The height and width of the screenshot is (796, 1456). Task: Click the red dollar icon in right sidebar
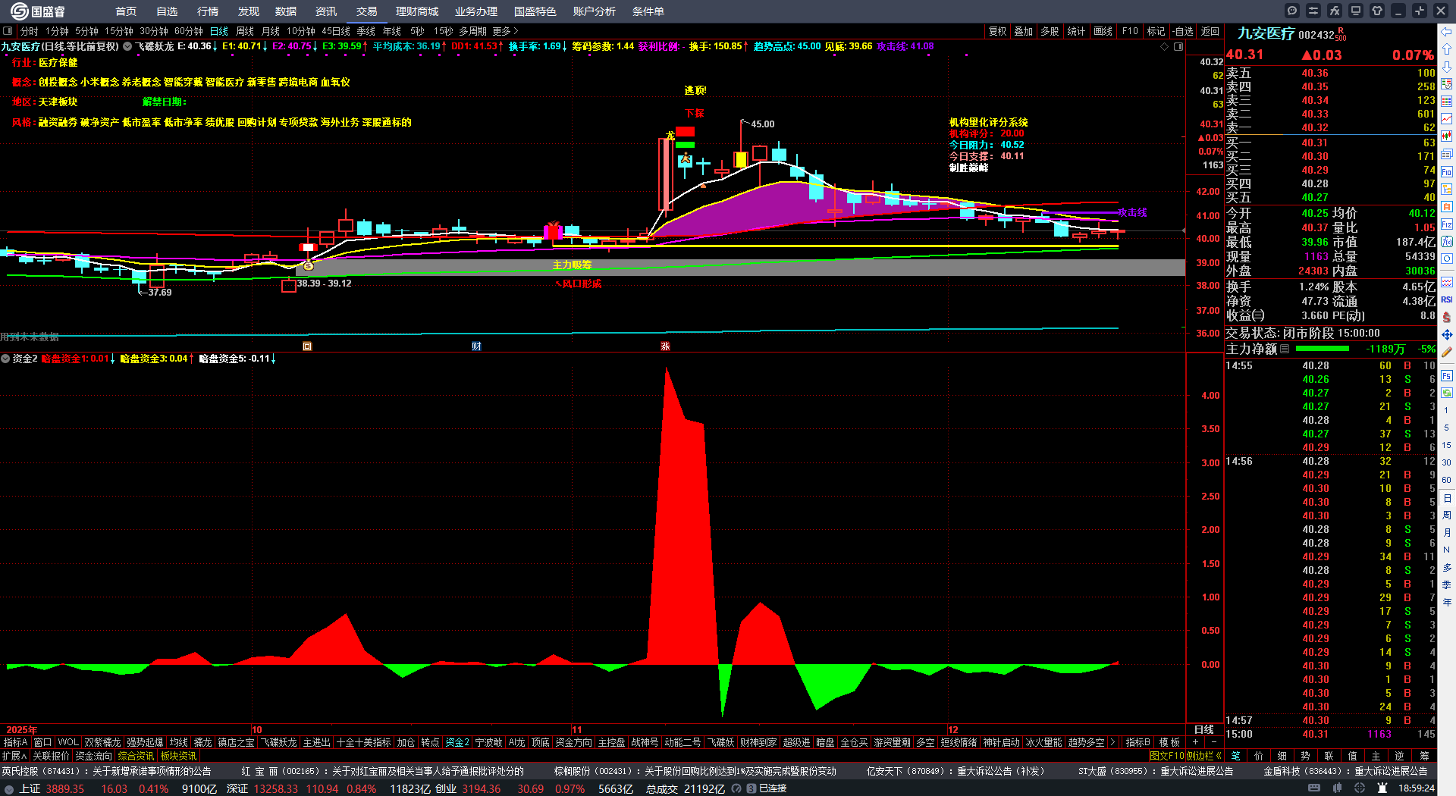(x=1447, y=317)
